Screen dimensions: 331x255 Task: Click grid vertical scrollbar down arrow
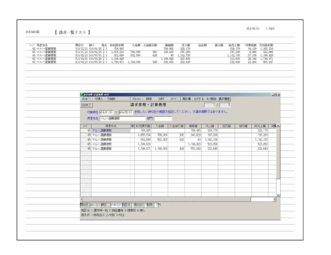click(278, 195)
